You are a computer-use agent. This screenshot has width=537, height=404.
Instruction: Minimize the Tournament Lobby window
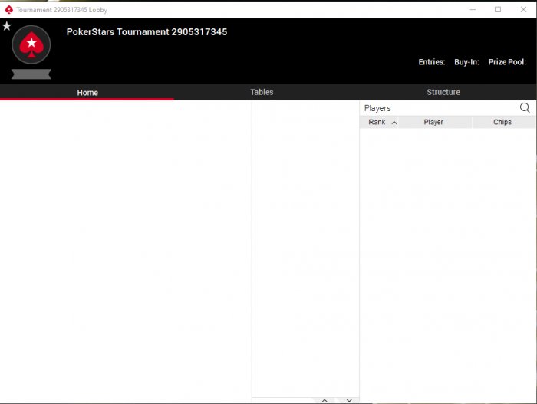473,10
